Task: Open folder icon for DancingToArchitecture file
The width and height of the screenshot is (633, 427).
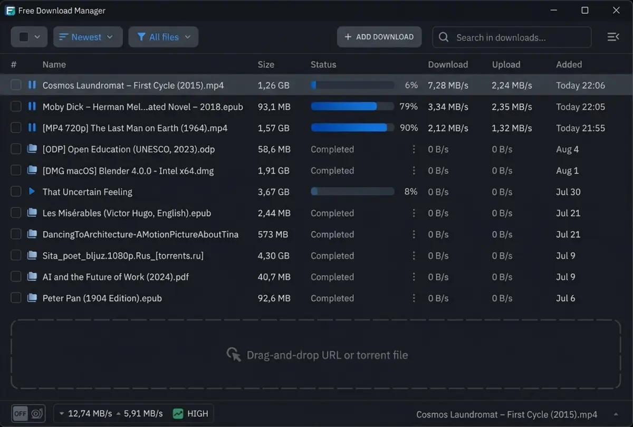Action: (32, 234)
